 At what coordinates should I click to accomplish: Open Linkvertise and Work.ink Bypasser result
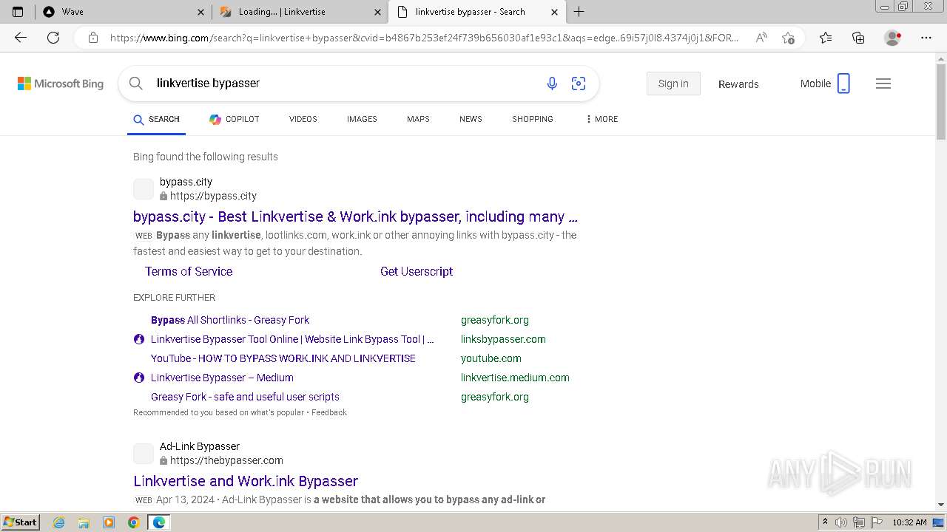click(x=246, y=481)
